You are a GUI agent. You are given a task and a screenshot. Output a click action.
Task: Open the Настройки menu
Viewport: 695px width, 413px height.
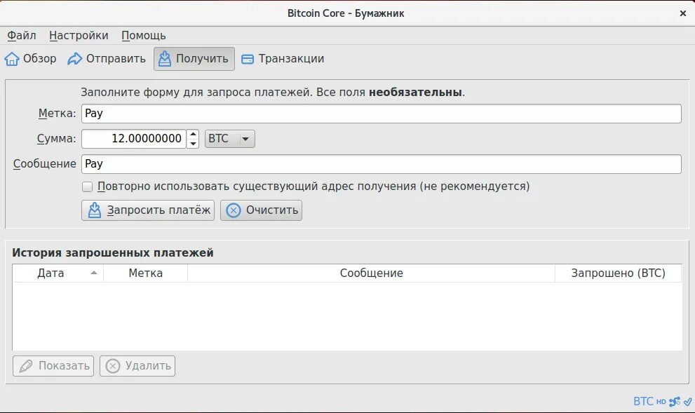point(79,35)
